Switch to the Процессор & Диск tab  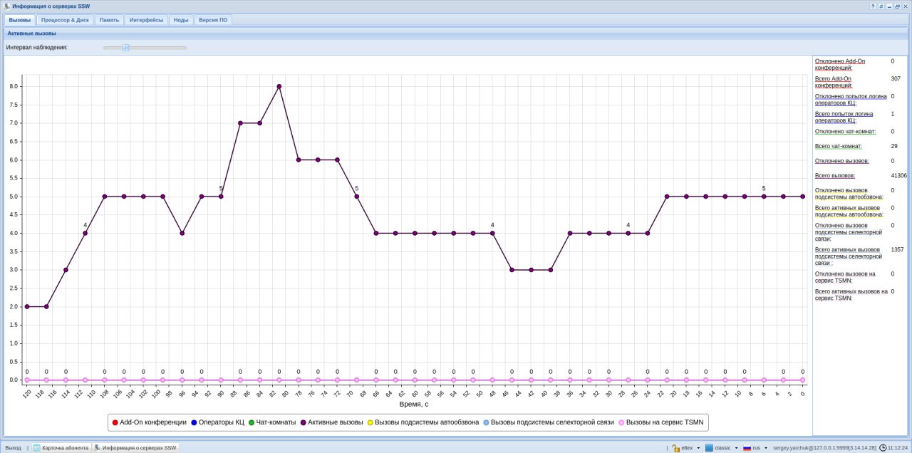click(x=65, y=20)
